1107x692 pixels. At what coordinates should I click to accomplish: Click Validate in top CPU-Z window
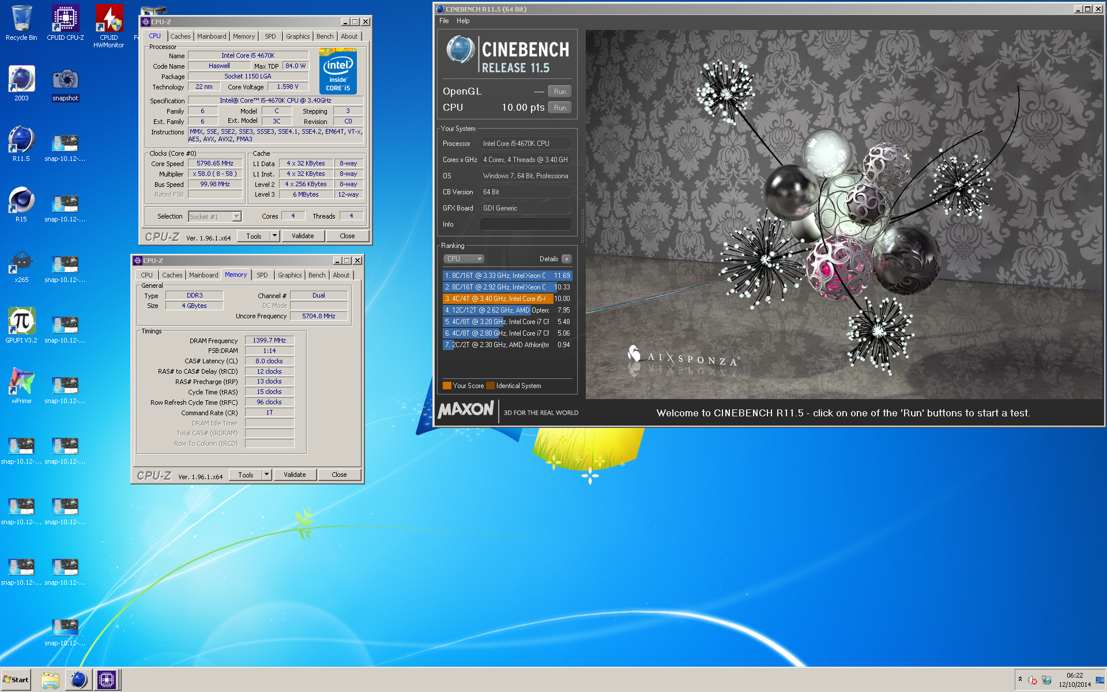click(303, 236)
